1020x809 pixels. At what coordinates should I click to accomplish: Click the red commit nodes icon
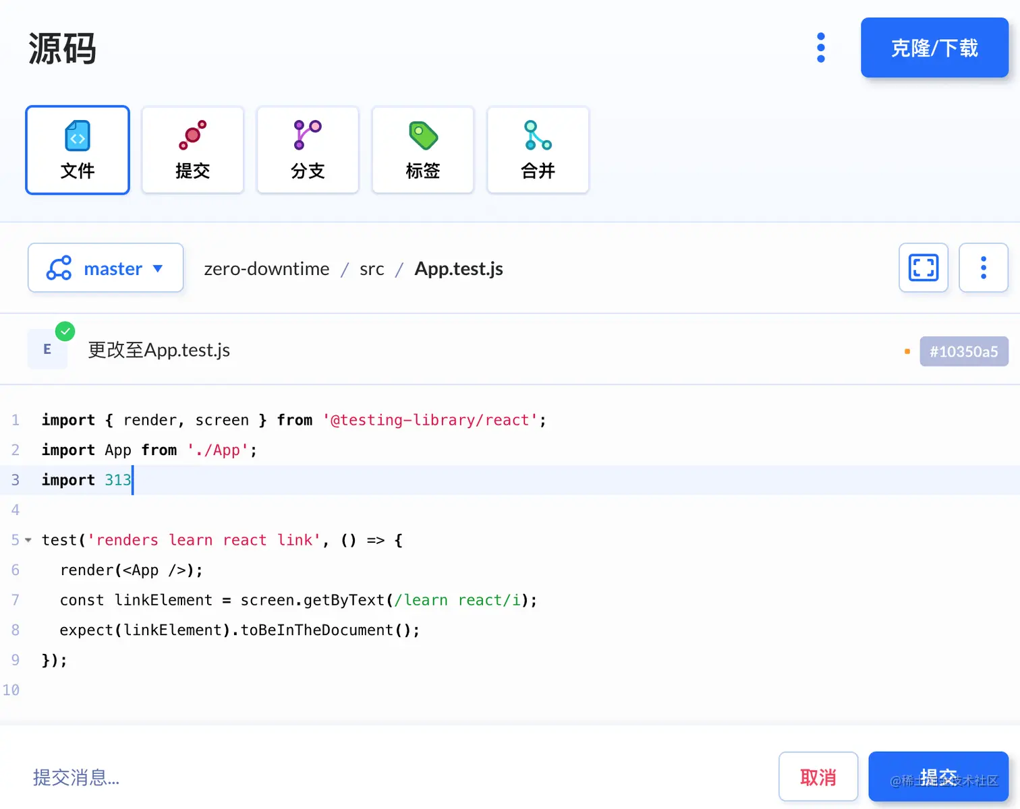click(192, 135)
